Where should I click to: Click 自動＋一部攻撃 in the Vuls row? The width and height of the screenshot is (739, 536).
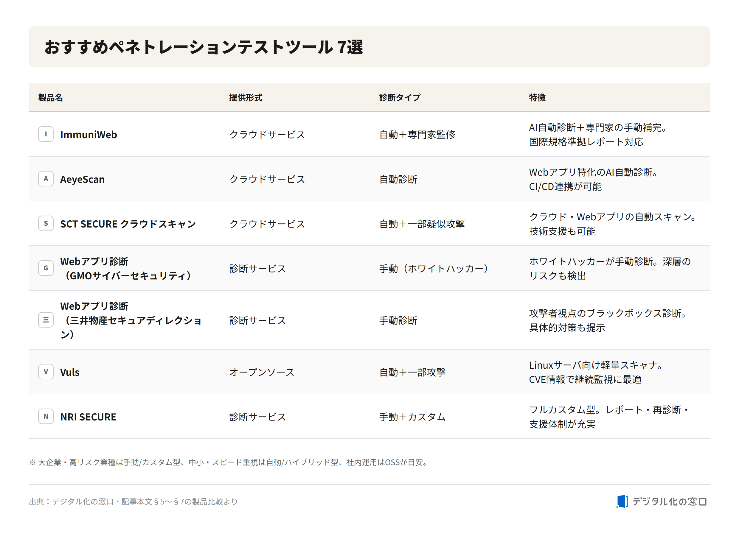pos(412,372)
